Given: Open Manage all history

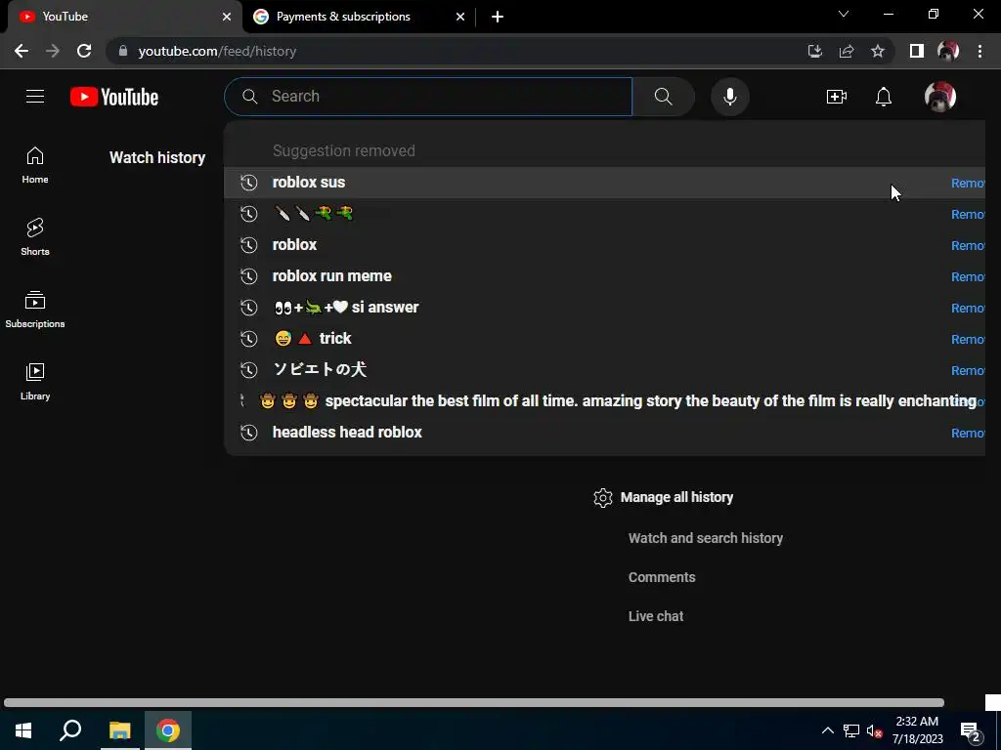Looking at the screenshot, I should 676,497.
